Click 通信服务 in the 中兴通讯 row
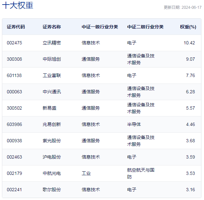 tap(91, 92)
